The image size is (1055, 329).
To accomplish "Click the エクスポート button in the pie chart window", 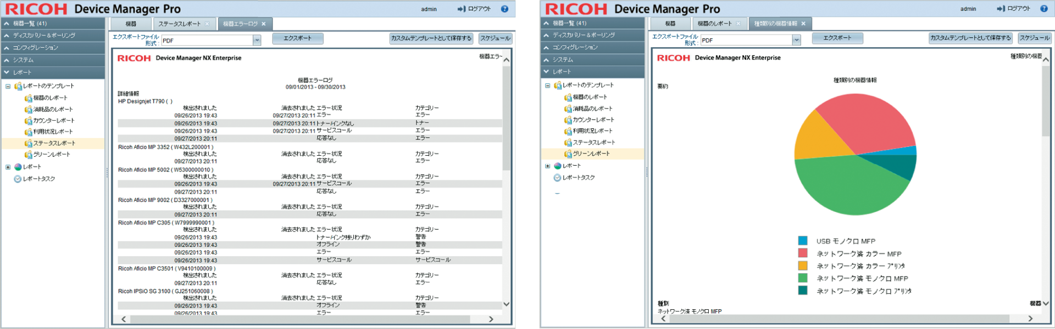I will coord(837,38).
